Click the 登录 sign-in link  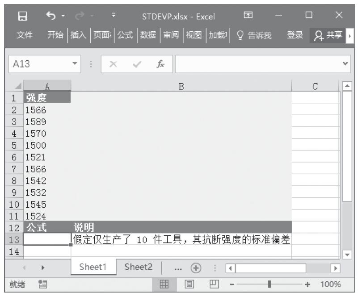pyautogui.click(x=295, y=35)
